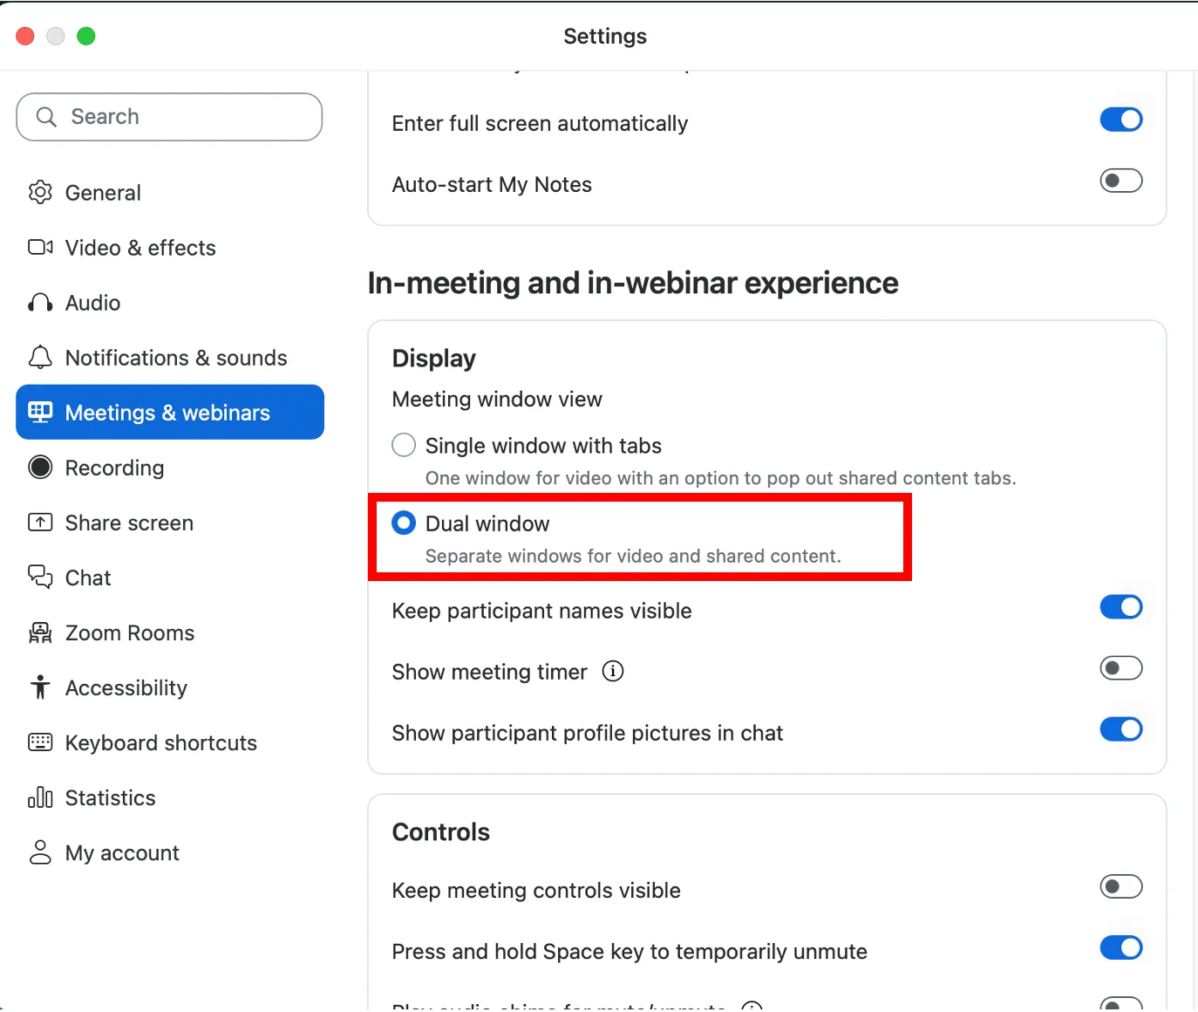Viewport: 1198px width, 1012px height.
Task: Toggle Press and hold Space key to unmute
Action: 1121,948
